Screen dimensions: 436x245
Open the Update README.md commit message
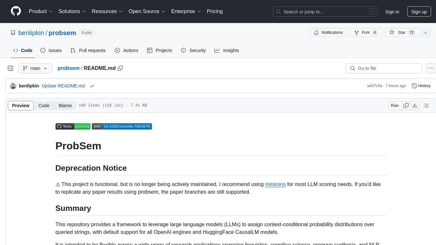click(63, 86)
